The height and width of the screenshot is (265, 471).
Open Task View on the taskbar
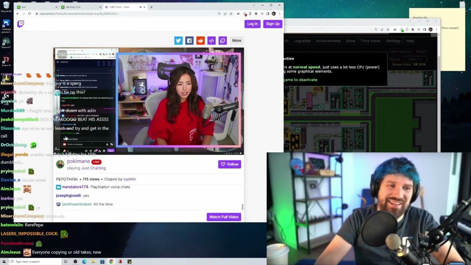pos(66,262)
